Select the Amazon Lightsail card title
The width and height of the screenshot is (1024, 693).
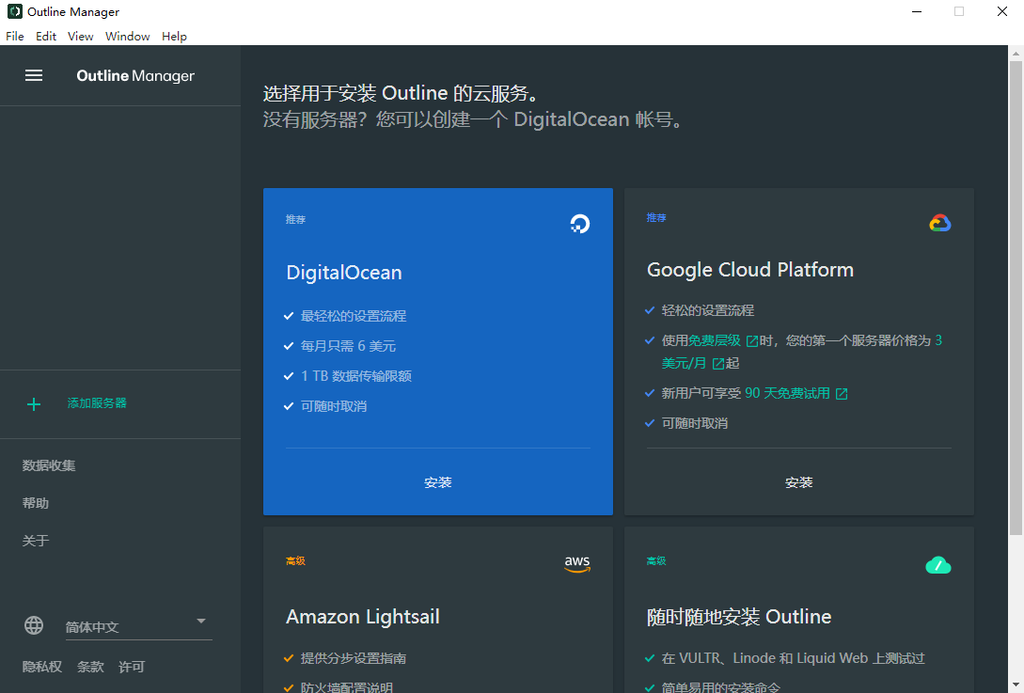[x=362, y=617]
